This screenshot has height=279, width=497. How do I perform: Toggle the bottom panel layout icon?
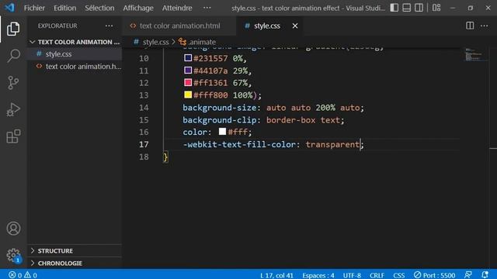(407, 8)
